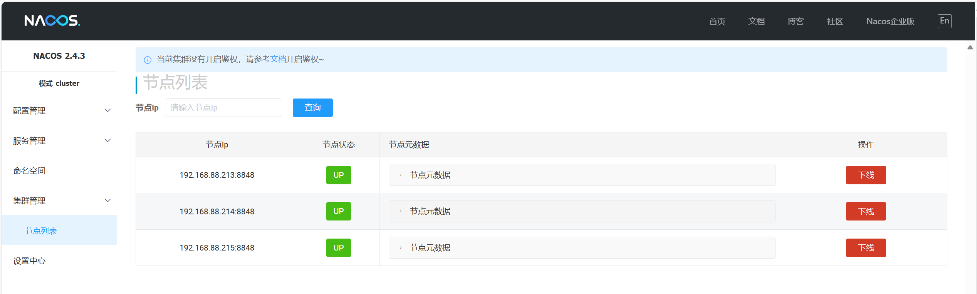
Task: Select the cell text 192.168.88.215:8848
Action: (217, 248)
